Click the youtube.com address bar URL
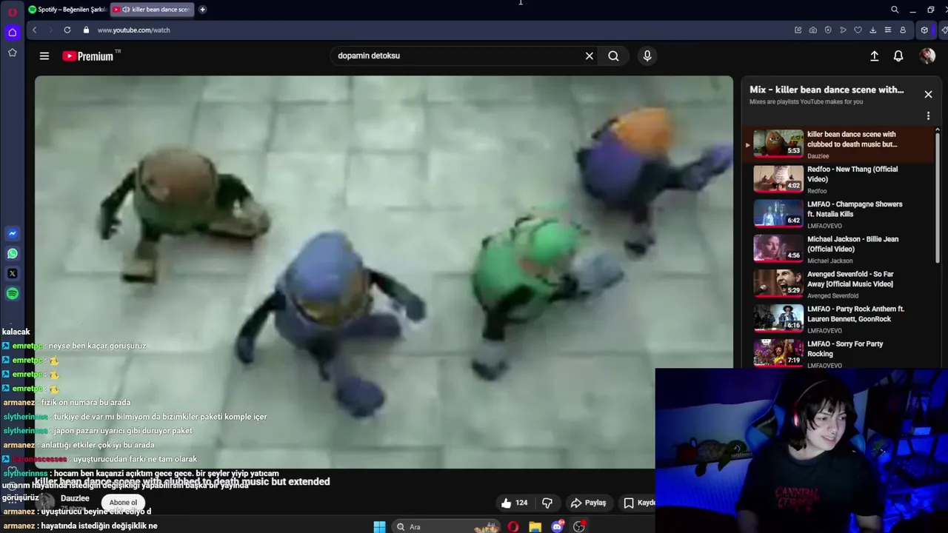 (134, 30)
